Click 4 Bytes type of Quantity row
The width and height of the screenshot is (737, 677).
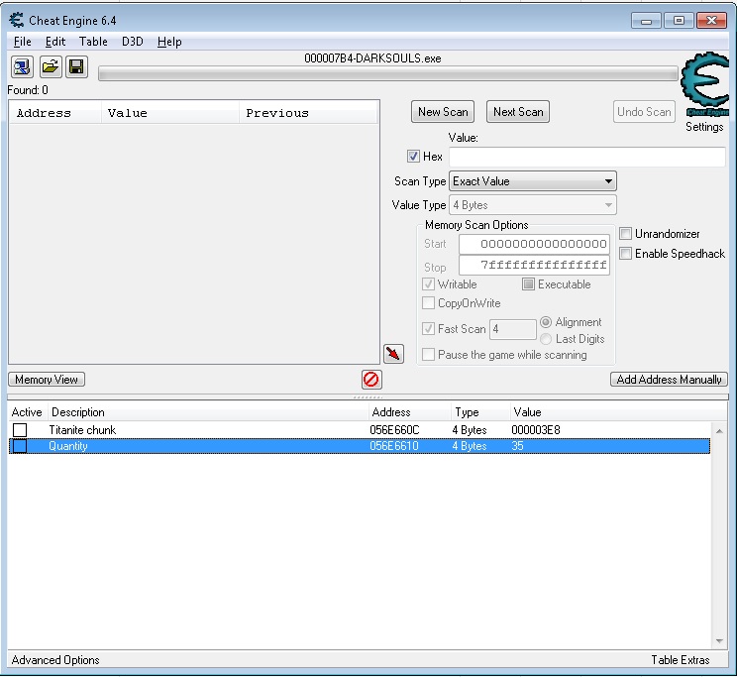tap(470, 446)
